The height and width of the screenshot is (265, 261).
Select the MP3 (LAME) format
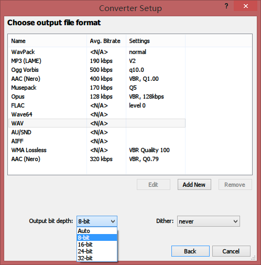97,61
